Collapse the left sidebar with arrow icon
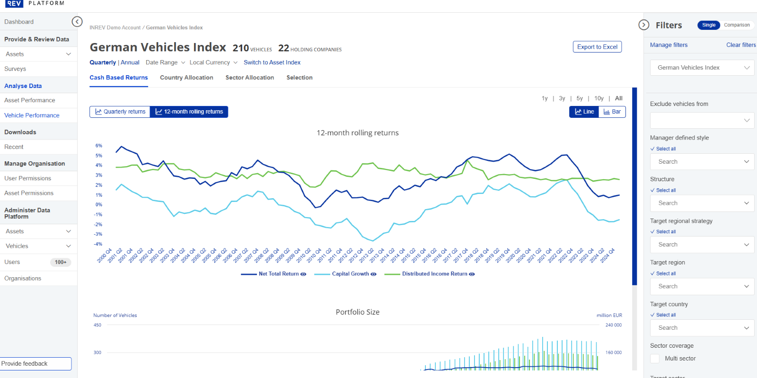Screen dimensions: 757x378 (77, 22)
